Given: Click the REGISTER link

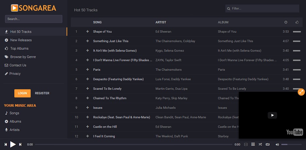Looking at the screenshot, I should pos(42,93).
